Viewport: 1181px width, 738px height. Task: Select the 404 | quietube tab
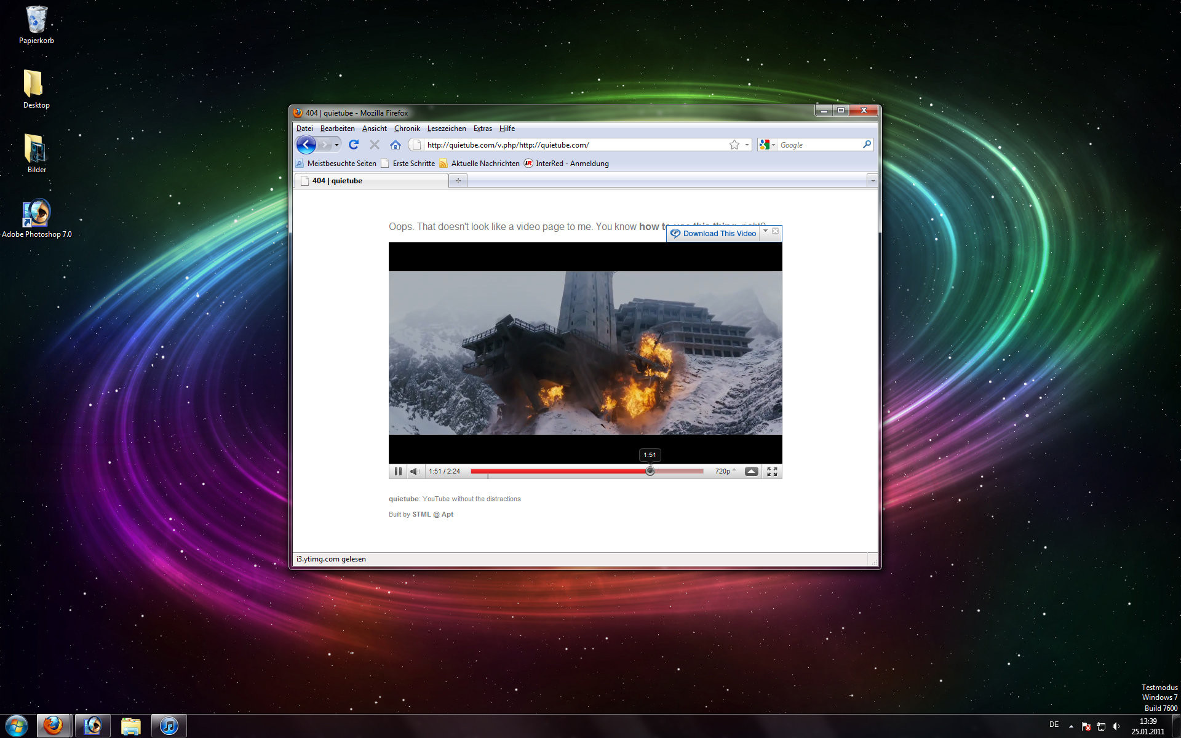tap(371, 180)
